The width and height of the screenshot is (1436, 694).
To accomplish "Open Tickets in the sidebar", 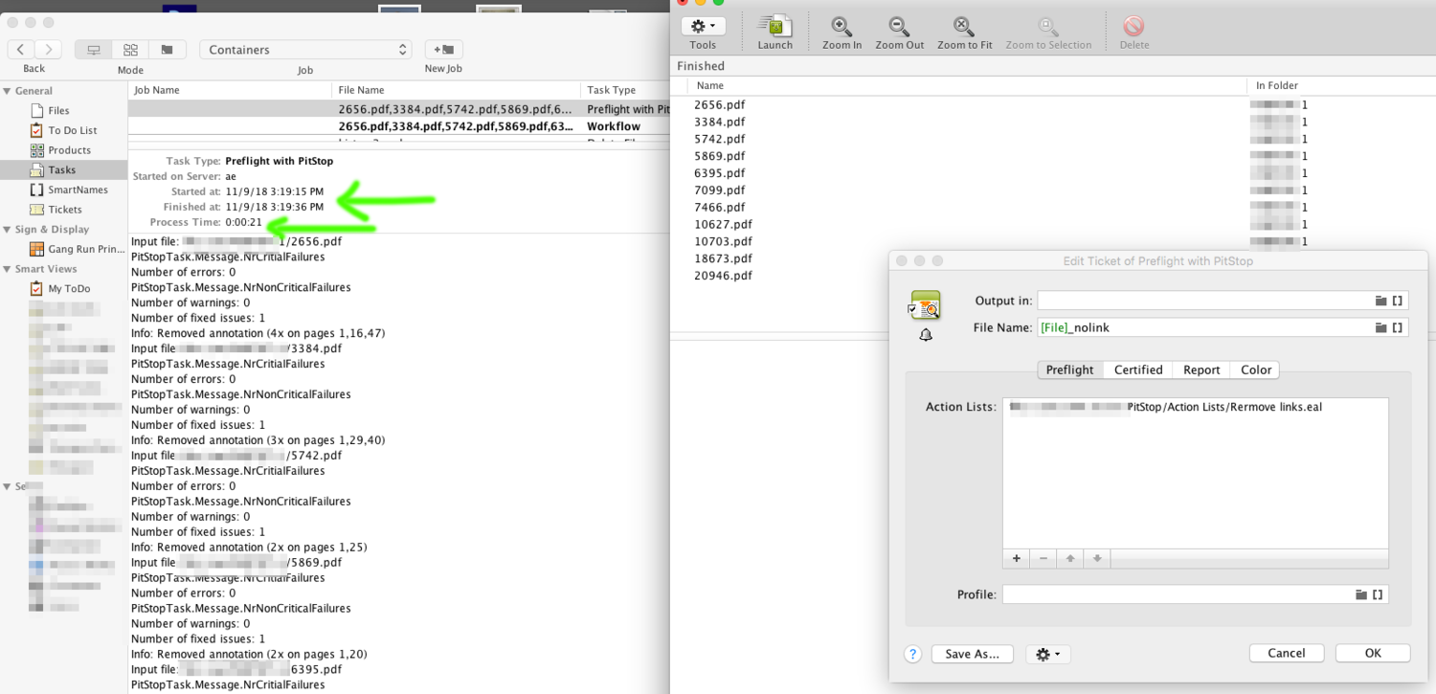I will coord(56,210).
